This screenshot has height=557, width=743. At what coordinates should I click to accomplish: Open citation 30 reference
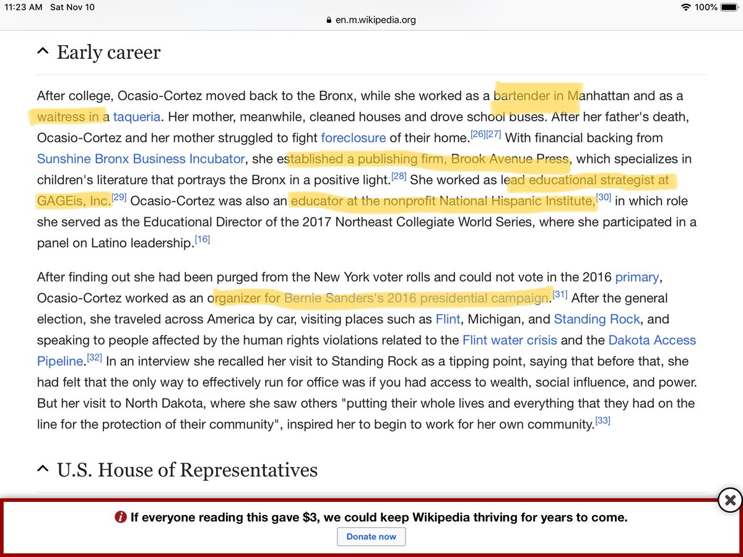pos(603,197)
